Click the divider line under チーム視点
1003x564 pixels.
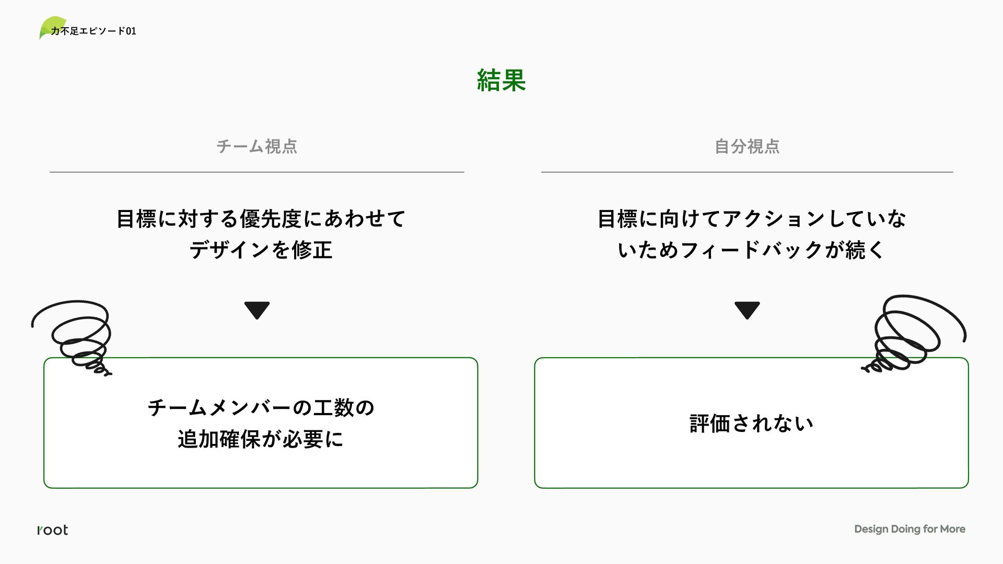(x=256, y=172)
